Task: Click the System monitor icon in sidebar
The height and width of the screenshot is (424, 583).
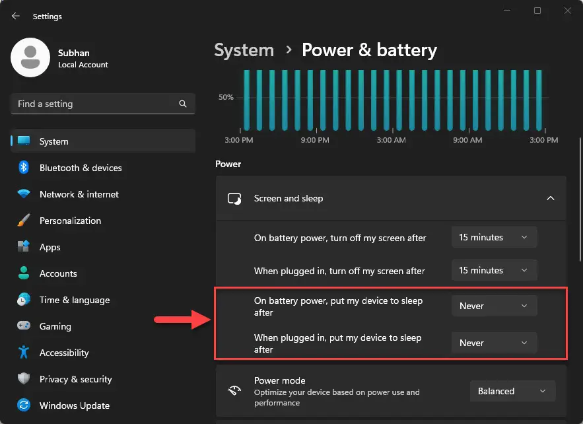Action: (x=24, y=141)
